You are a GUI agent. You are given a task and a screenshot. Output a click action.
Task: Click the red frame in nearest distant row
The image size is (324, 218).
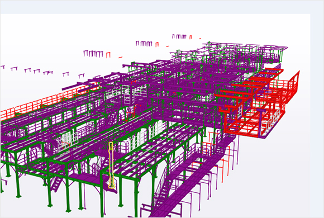point(108,55)
